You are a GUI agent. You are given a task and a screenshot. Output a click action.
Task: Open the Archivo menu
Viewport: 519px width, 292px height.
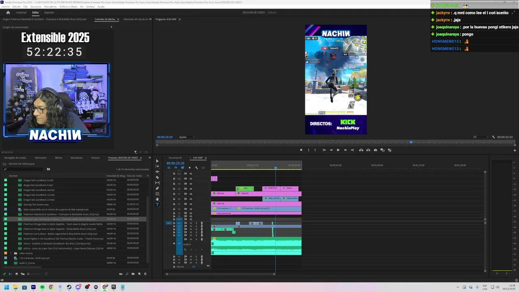(x=5, y=7)
